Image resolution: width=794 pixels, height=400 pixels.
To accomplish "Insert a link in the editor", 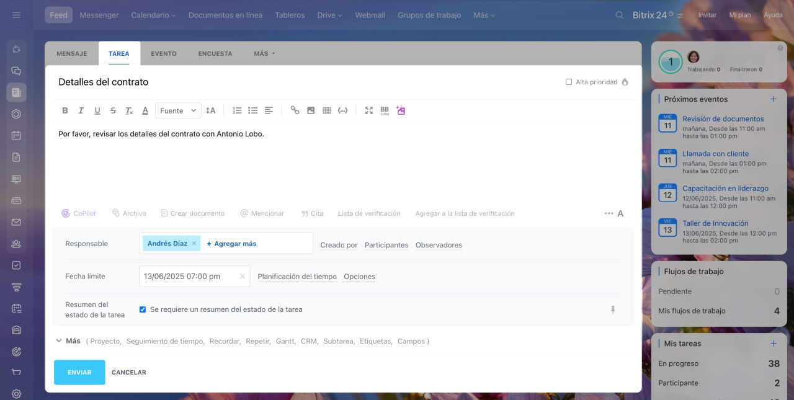I will tap(295, 110).
